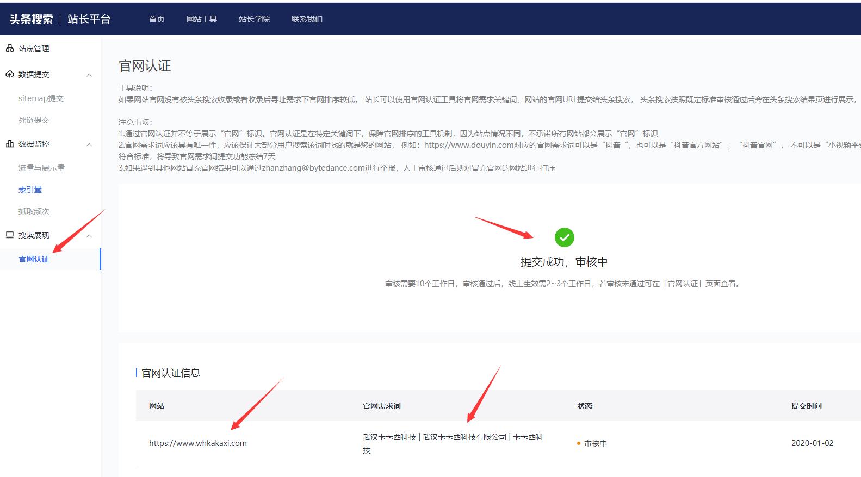This screenshot has height=477, width=861.
Task: Click the 搜索展现 monitor icon
Action: [9, 235]
